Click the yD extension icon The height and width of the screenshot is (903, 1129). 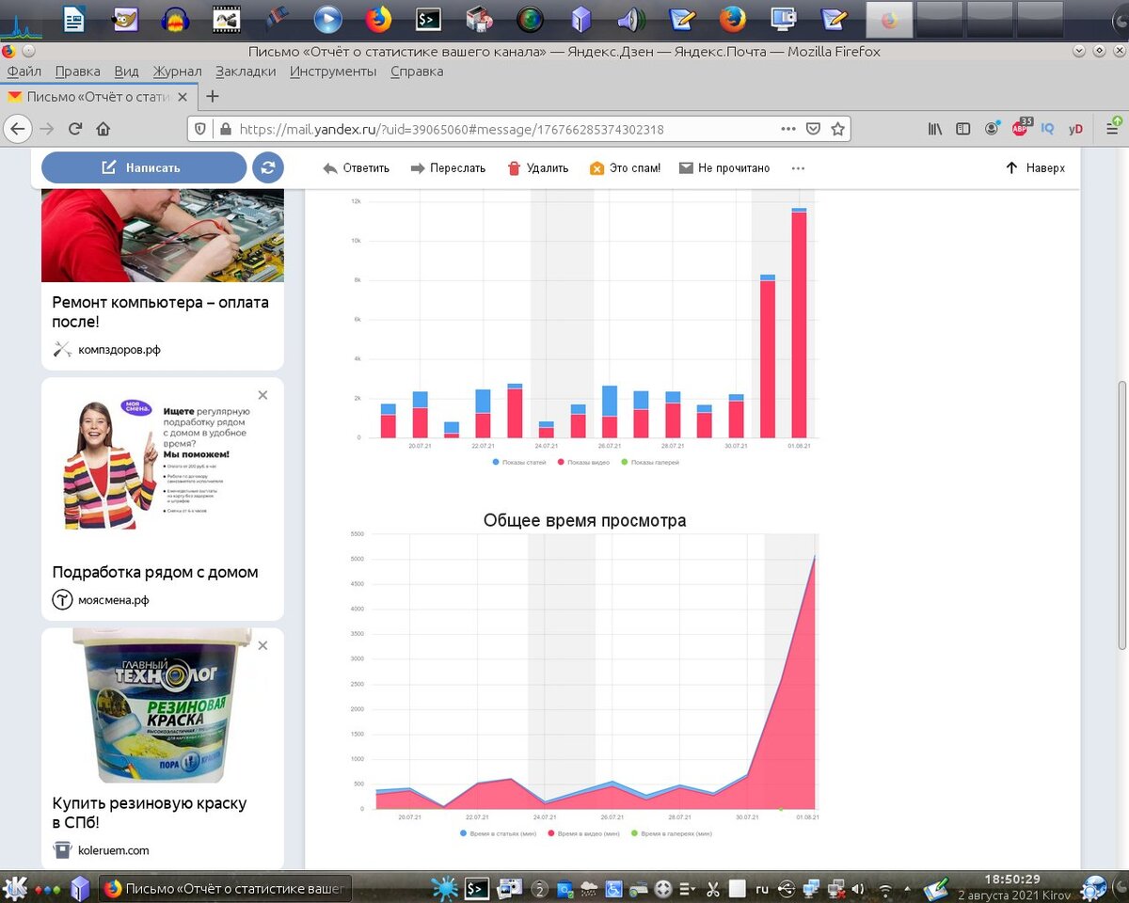pos(1075,129)
